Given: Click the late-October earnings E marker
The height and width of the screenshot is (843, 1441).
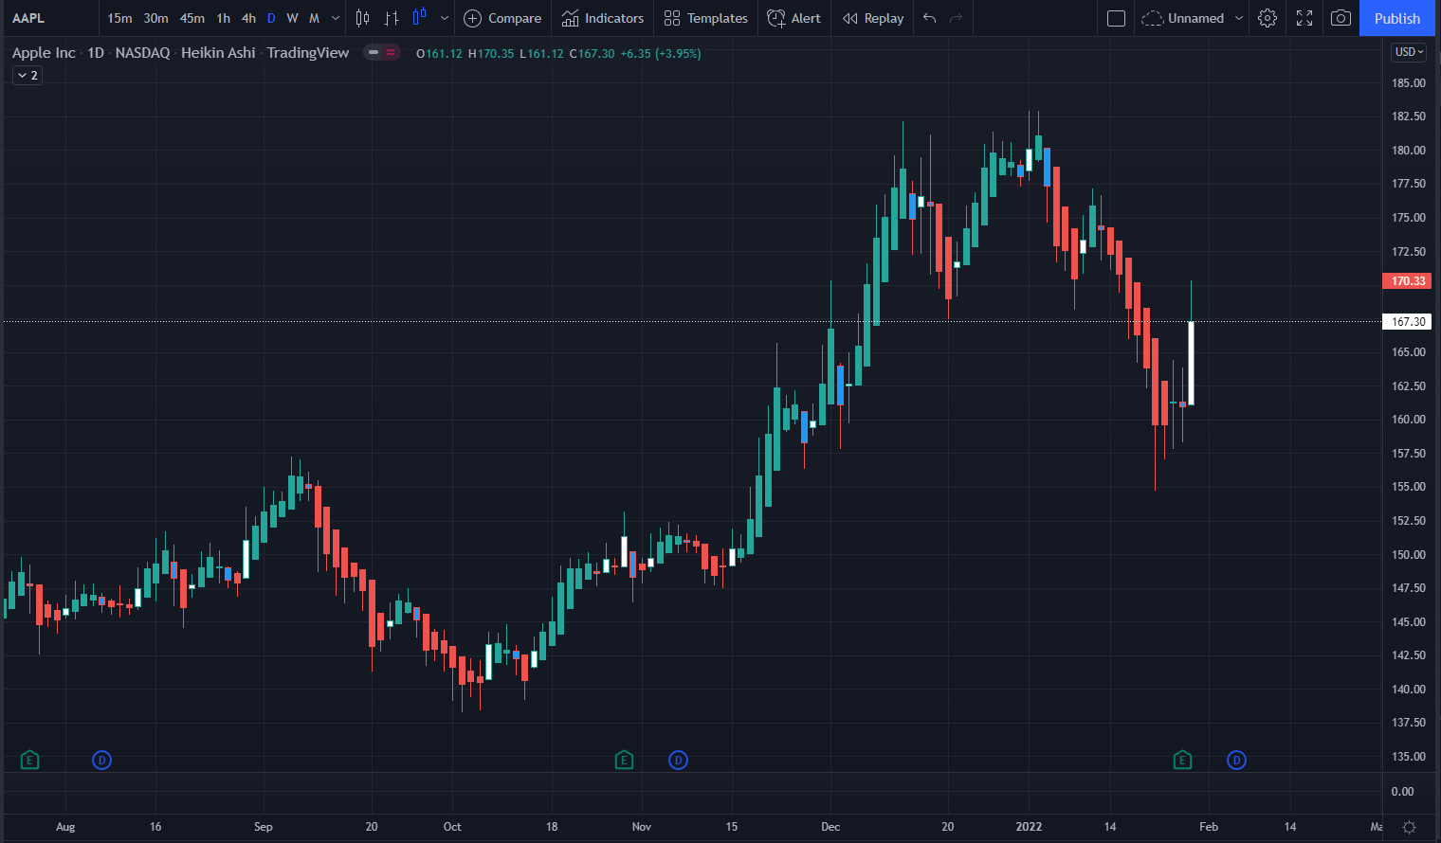Looking at the screenshot, I should click(624, 760).
